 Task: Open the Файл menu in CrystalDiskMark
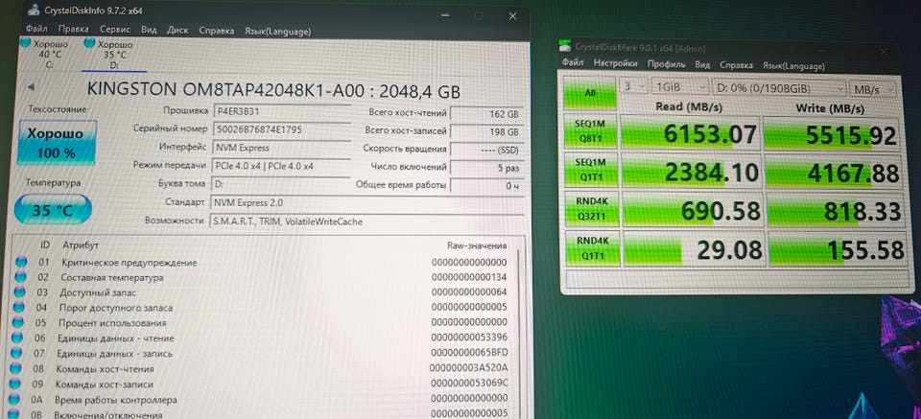pos(572,62)
